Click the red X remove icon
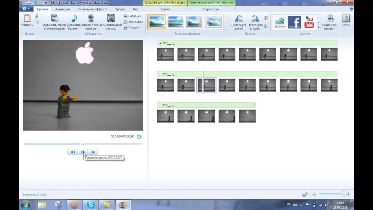 coord(266,18)
